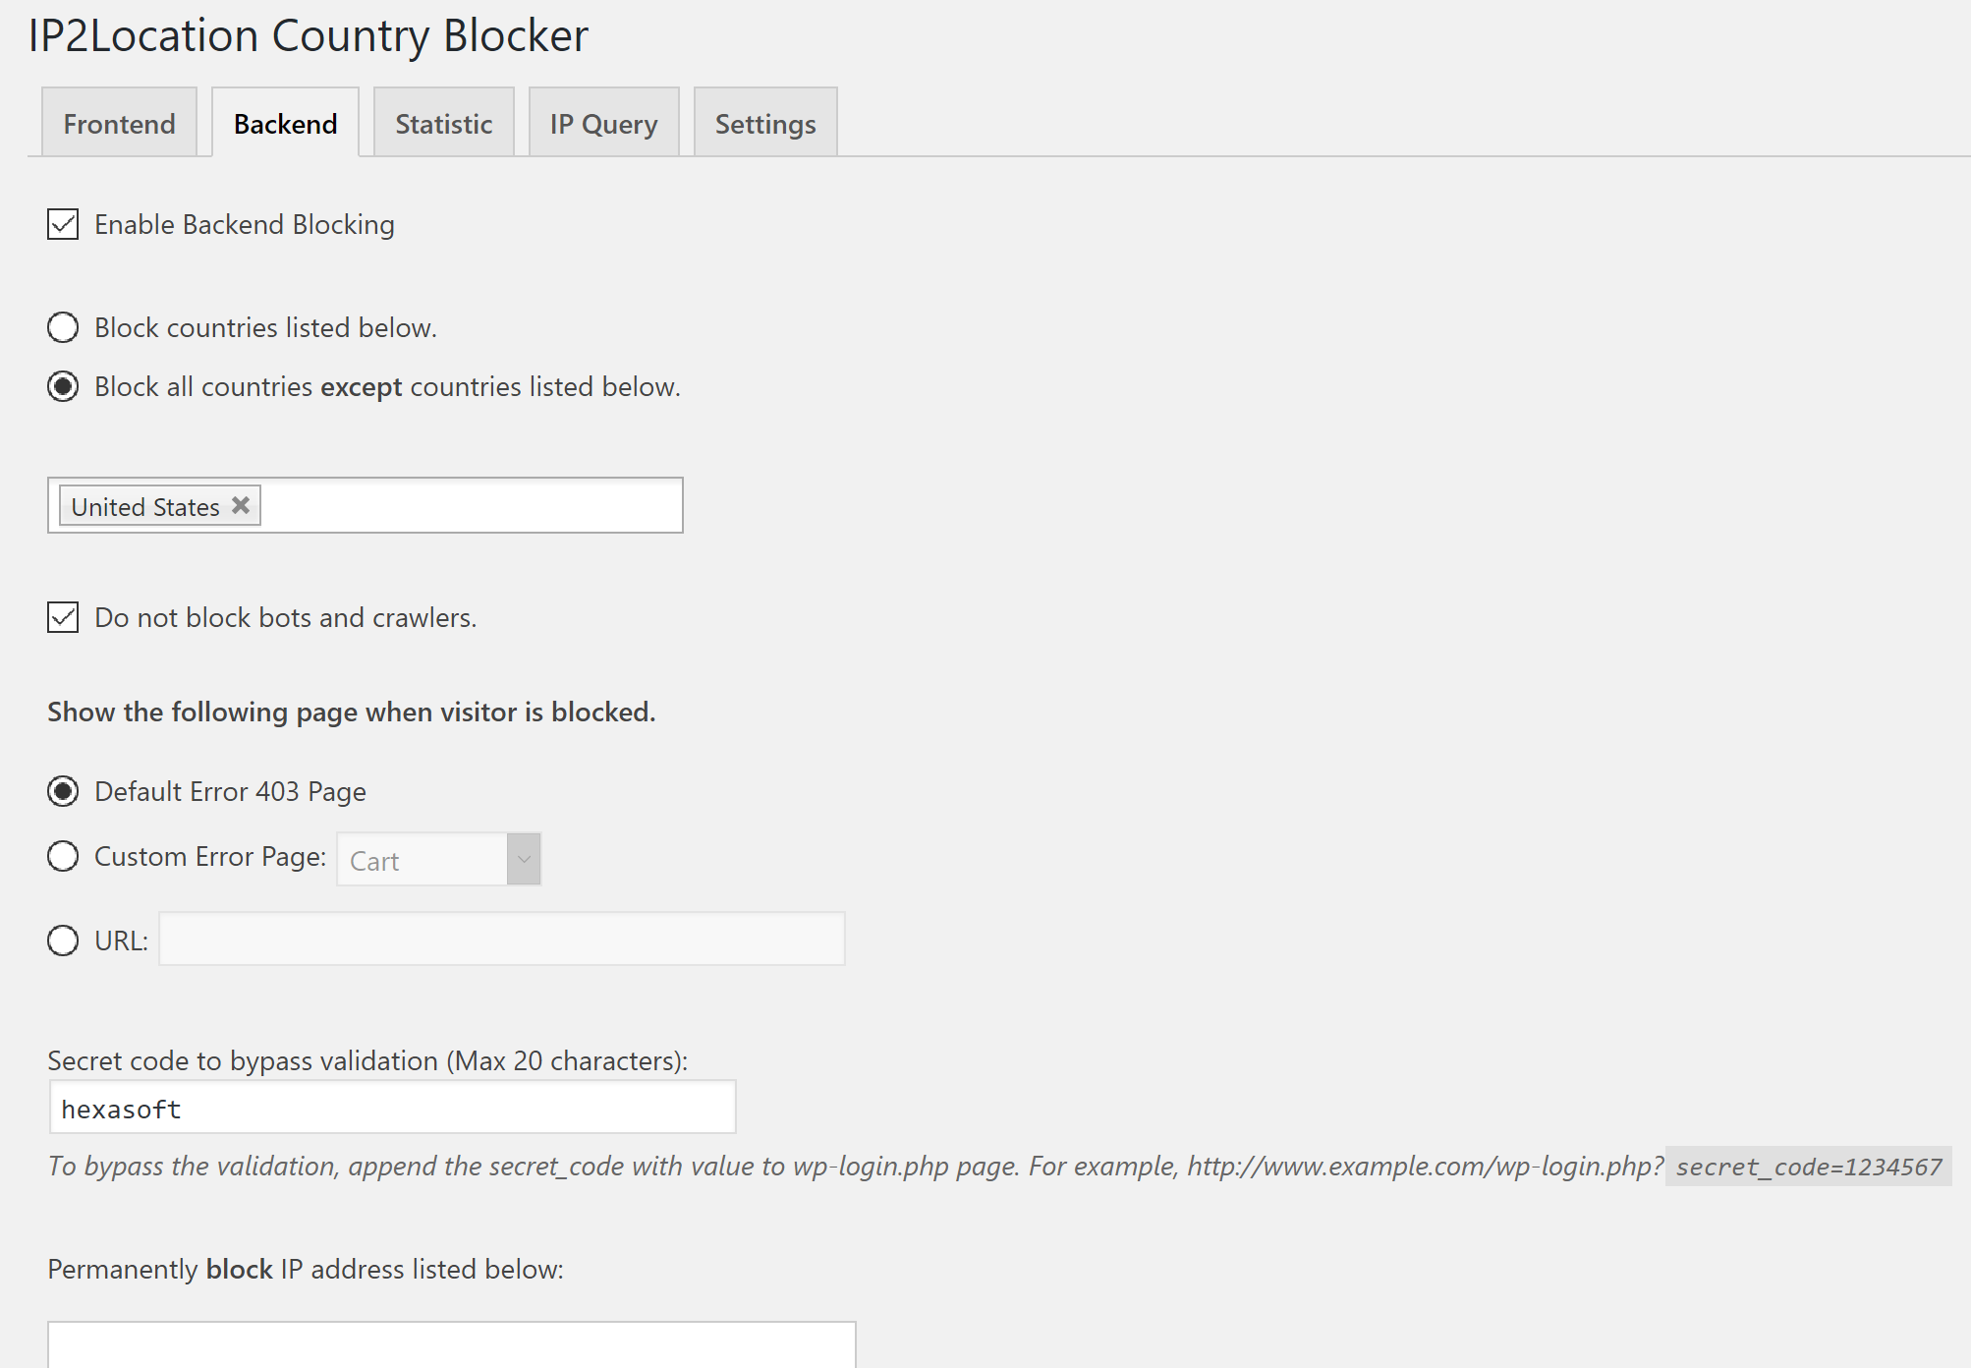
Task: Open the Statistic tab
Action: (443, 124)
